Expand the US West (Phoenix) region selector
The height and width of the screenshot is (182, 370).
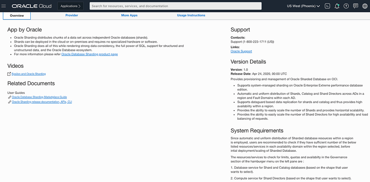pyautogui.click(x=303, y=6)
